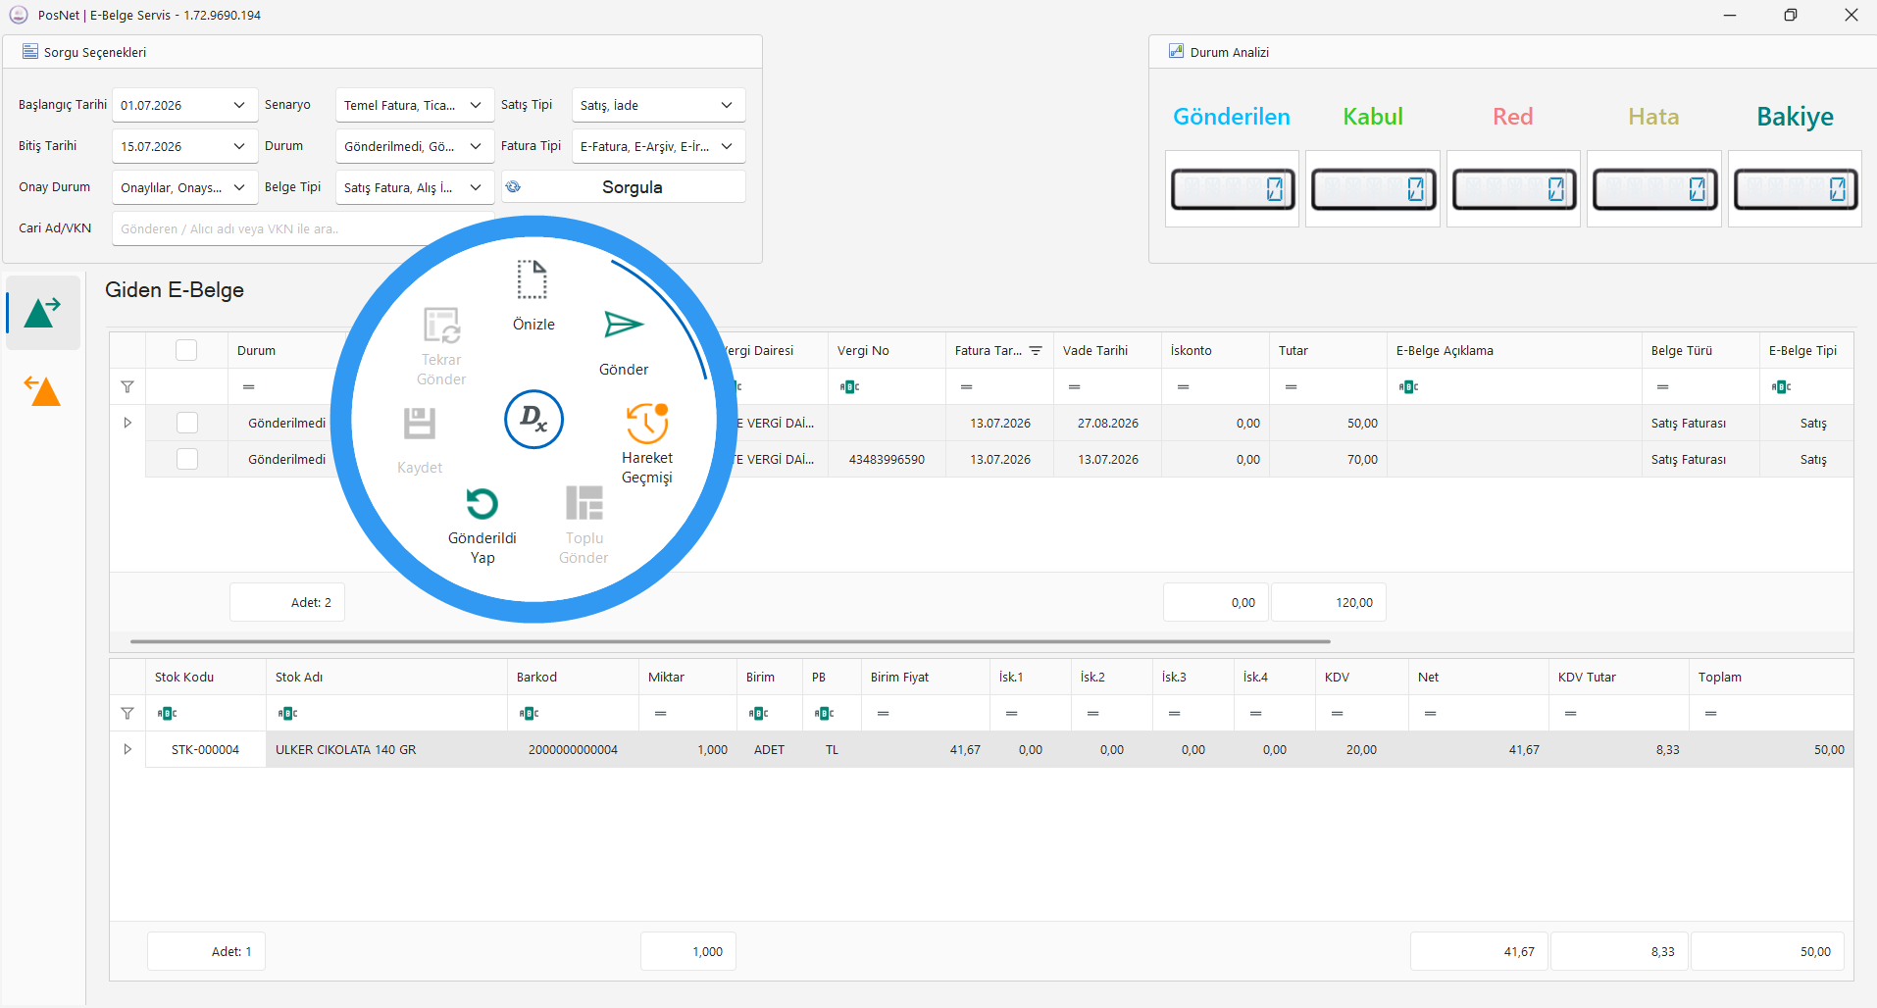Image resolution: width=1877 pixels, height=1008 pixels.
Task: Expand first invoice row details
Action: pyautogui.click(x=127, y=423)
